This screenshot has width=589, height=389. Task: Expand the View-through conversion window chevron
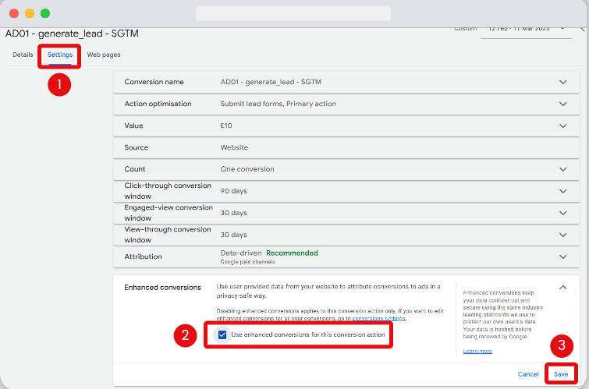pyautogui.click(x=562, y=235)
